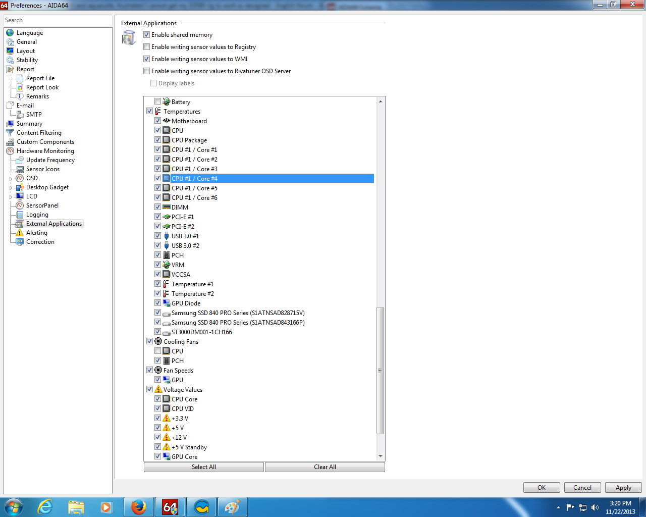Open Hardware Monitoring settings
Screen dimensions: 646x517
[45, 151]
